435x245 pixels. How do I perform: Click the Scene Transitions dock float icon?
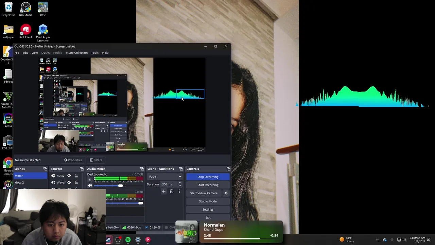pos(181,169)
